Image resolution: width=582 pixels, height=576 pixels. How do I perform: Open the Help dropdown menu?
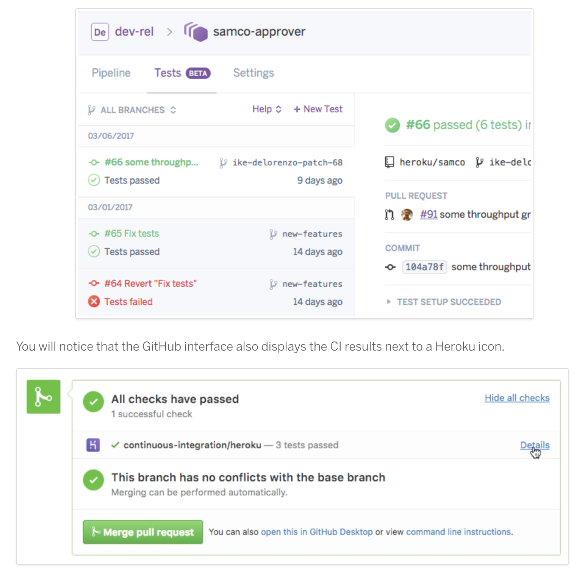click(267, 109)
